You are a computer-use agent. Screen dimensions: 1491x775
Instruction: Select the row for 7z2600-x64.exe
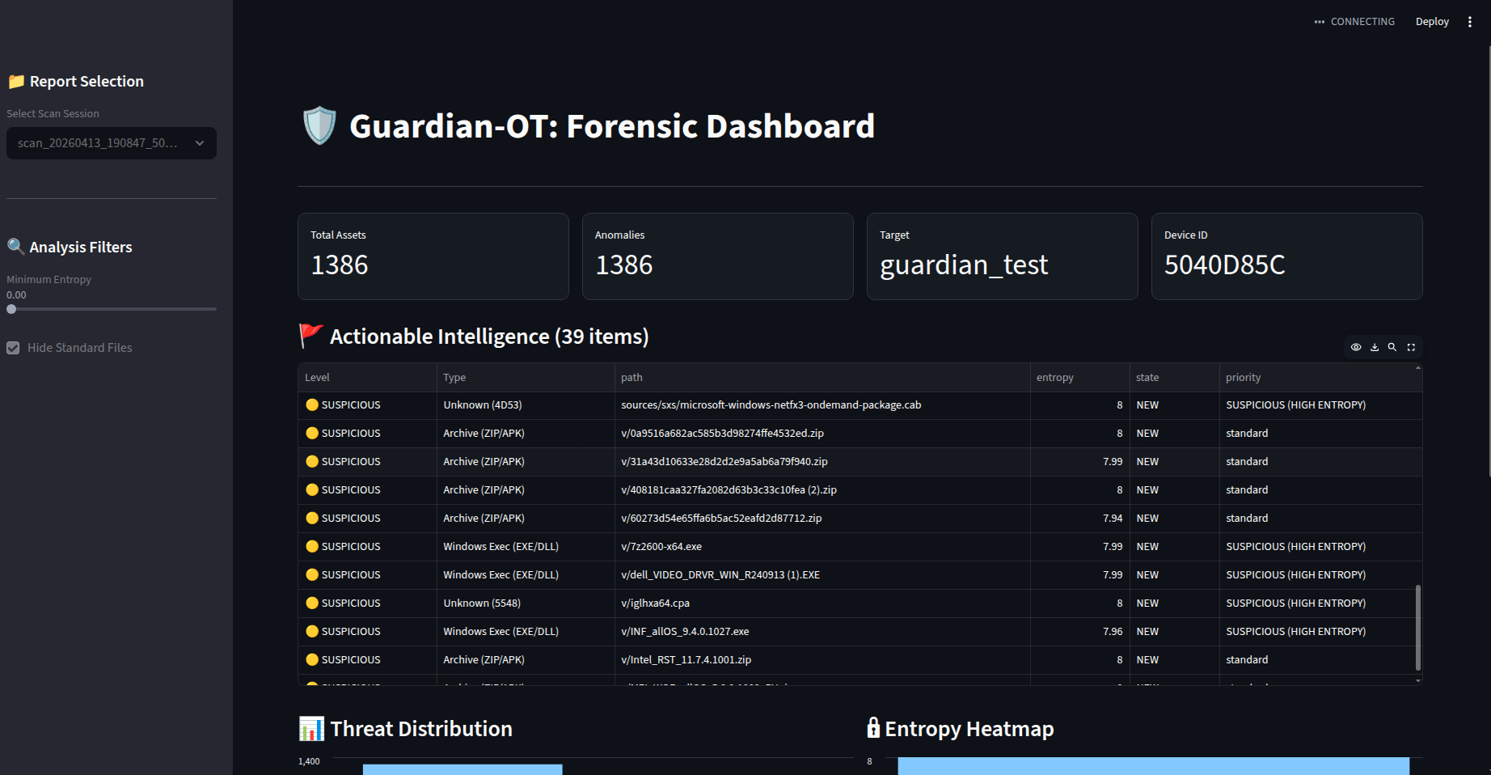click(728, 546)
